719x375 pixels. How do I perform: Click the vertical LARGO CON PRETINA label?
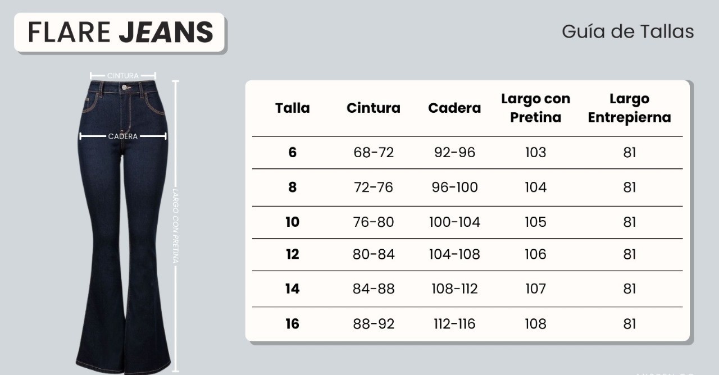pyautogui.click(x=175, y=226)
